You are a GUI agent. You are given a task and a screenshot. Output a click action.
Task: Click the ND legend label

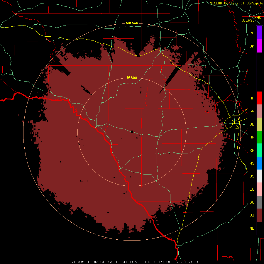pos(252,228)
